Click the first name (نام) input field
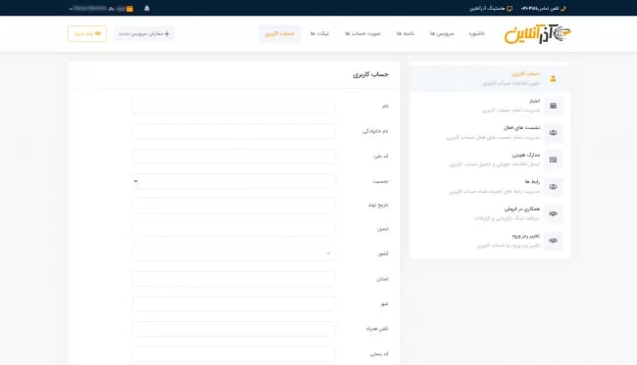 pyautogui.click(x=234, y=106)
